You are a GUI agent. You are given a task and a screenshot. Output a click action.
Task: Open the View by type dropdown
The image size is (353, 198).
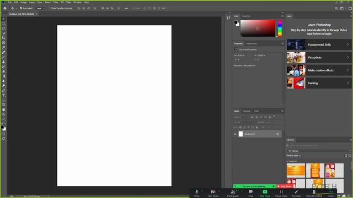click(x=293, y=156)
